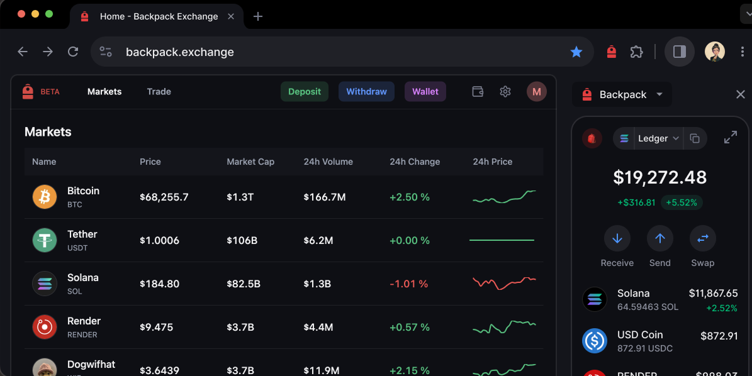The height and width of the screenshot is (376, 752).
Task: Click Bitcoin price $68,255.7
Action: coord(164,197)
